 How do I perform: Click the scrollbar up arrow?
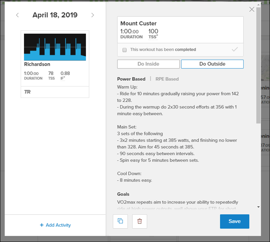258,5
